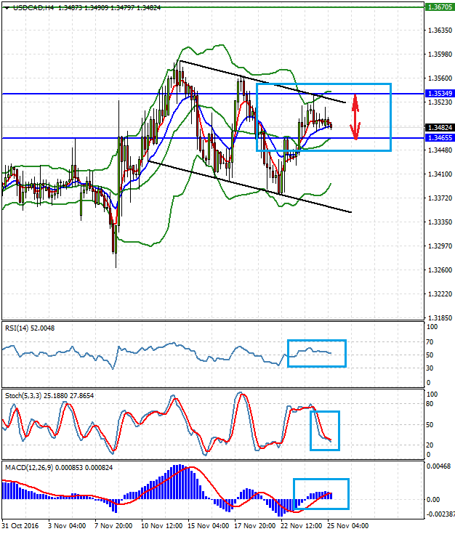Click the 25 Nov 04:00 date label

click(347, 526)
